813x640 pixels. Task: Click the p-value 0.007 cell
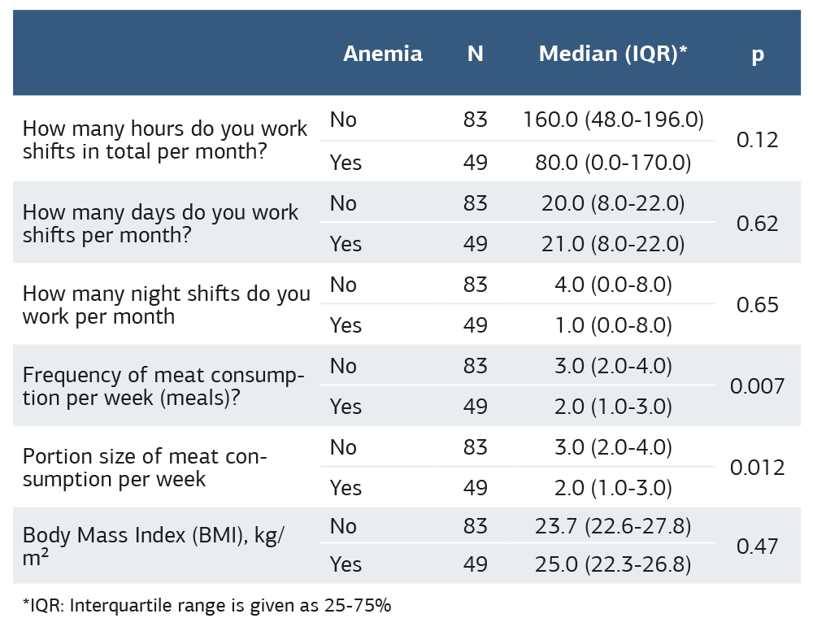(757, 385)
